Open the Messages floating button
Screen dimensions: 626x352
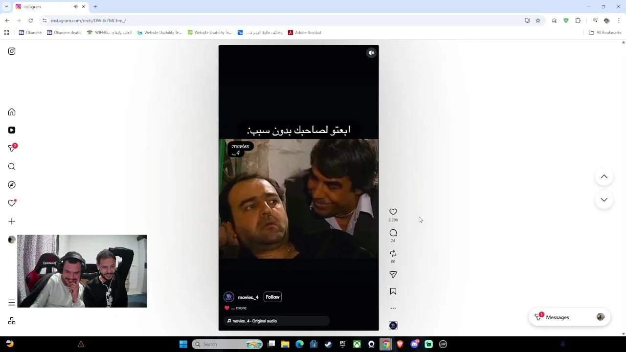[x=569, y=317]
